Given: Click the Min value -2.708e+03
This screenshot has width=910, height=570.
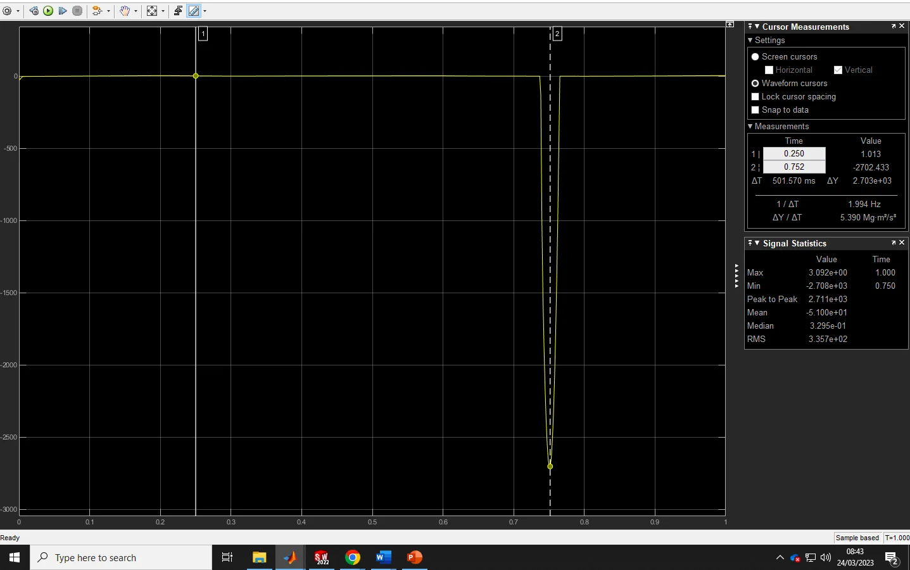Looking at the screenshot, I should (826, 286).
